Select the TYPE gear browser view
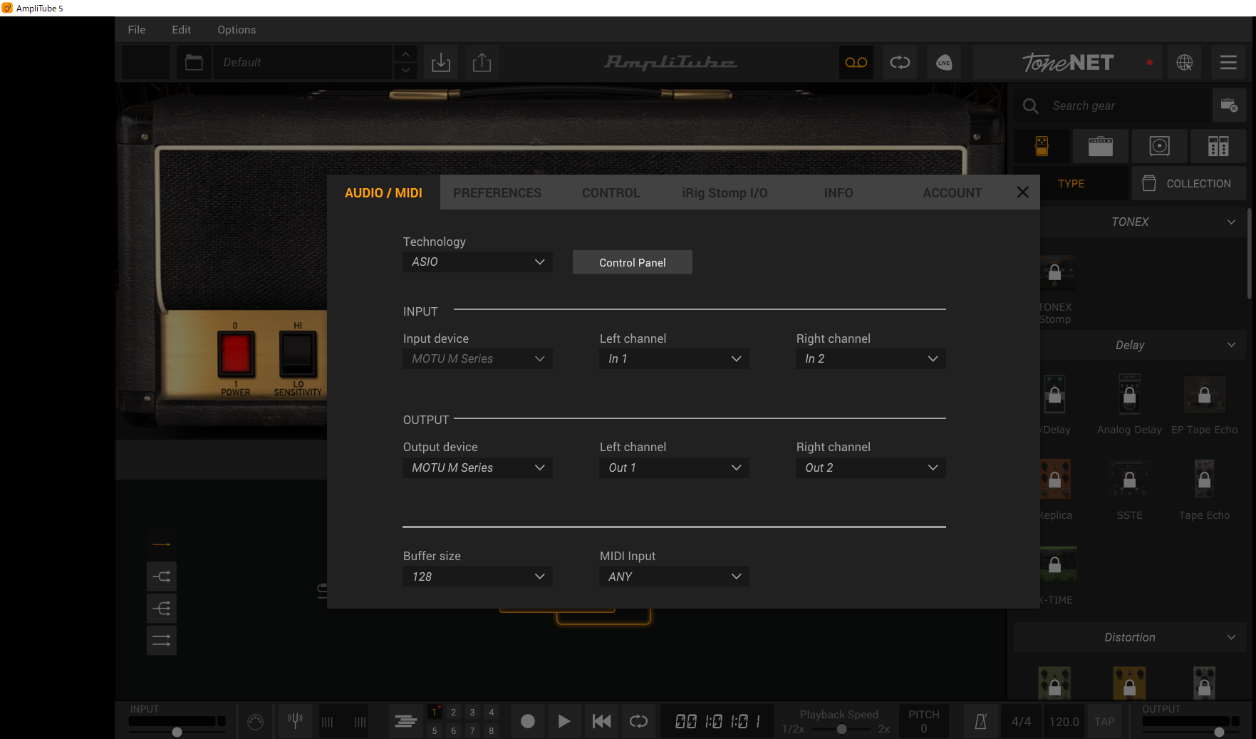Viewport: 1256px width, 739px height. (1071, 183)
